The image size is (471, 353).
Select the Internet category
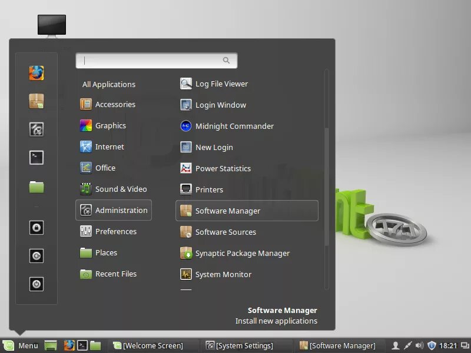114,146
